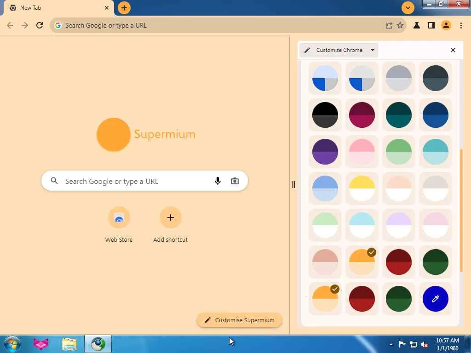Click the share page icon in address bar
This screenshot has width=471, height=353.
point(389,26)
